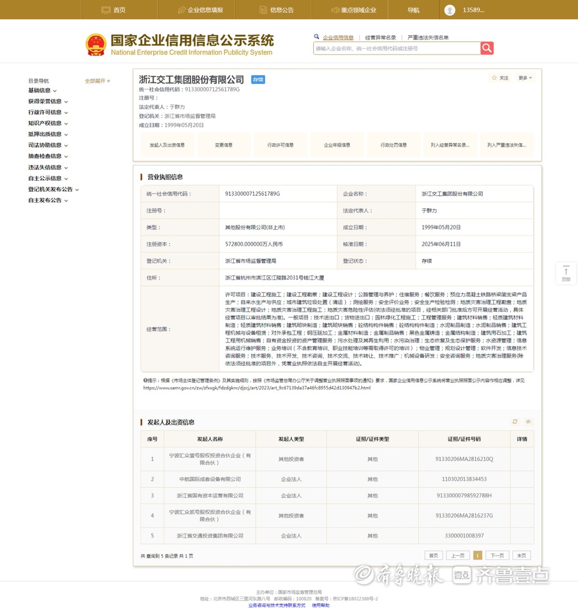Image resolution: width=578 pixels, height=615 pixels.
Task: Expand 行政许可信息 in sidebar
Action: tap(48, 112)
